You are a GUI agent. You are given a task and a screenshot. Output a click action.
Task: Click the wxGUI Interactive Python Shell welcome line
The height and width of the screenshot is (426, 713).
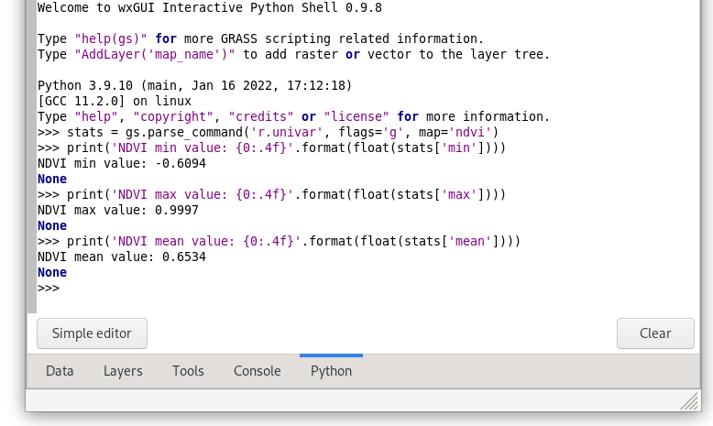coord(210,7)
